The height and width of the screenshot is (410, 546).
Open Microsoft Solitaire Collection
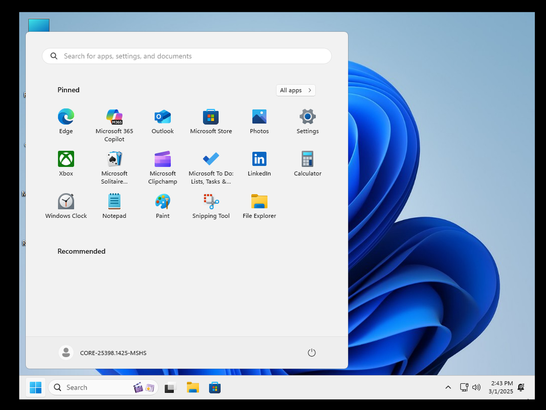[114, 168]
